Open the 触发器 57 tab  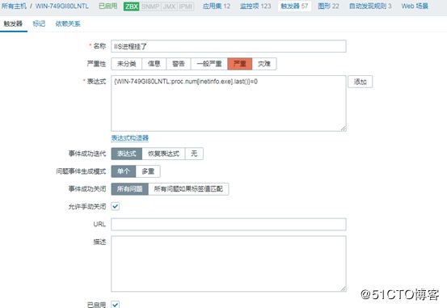coord(294,6)
